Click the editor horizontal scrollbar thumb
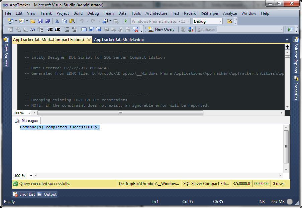Screen dimensions: 302x208 click(120, 113)
